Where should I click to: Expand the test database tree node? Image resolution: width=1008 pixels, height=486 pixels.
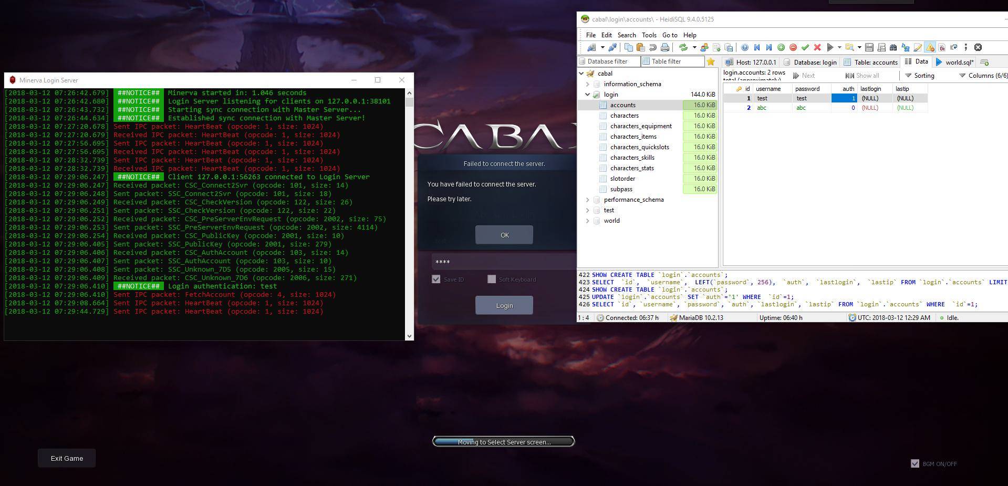click(587, 210)
